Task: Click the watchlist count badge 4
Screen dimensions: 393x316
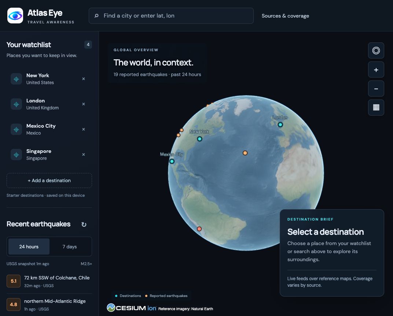Action: click(x=88, y=45)
